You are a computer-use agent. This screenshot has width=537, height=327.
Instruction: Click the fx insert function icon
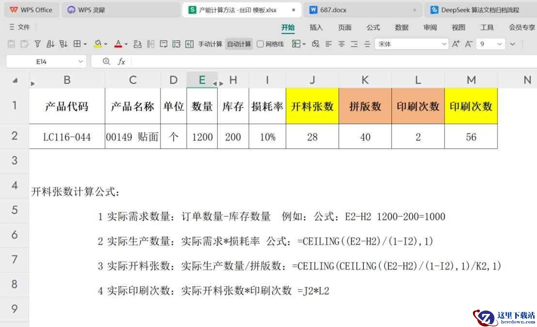pos(121,62)
